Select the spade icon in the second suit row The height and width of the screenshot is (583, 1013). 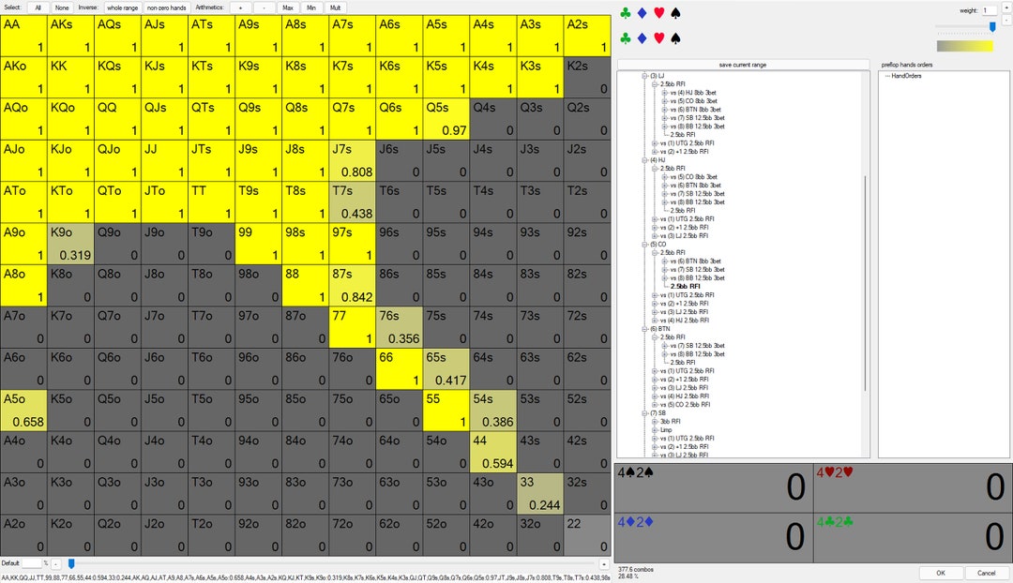click(x=675, y=38)
